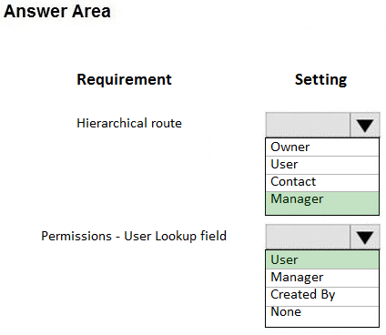Image resolution: width=386 pixels, height=335 pixels.
Task: Open the Permissions User Lookup dropdown arrow
Action: pos(365,237)
